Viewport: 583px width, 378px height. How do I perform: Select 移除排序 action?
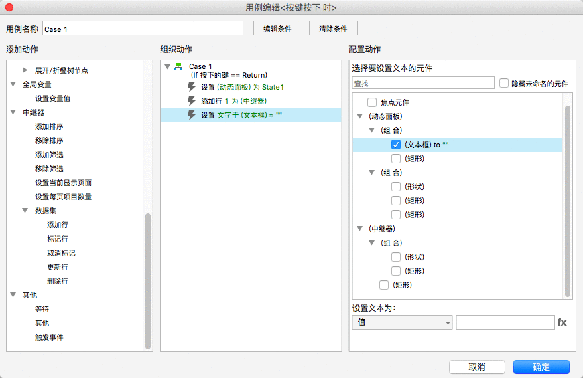pos(49,140)
